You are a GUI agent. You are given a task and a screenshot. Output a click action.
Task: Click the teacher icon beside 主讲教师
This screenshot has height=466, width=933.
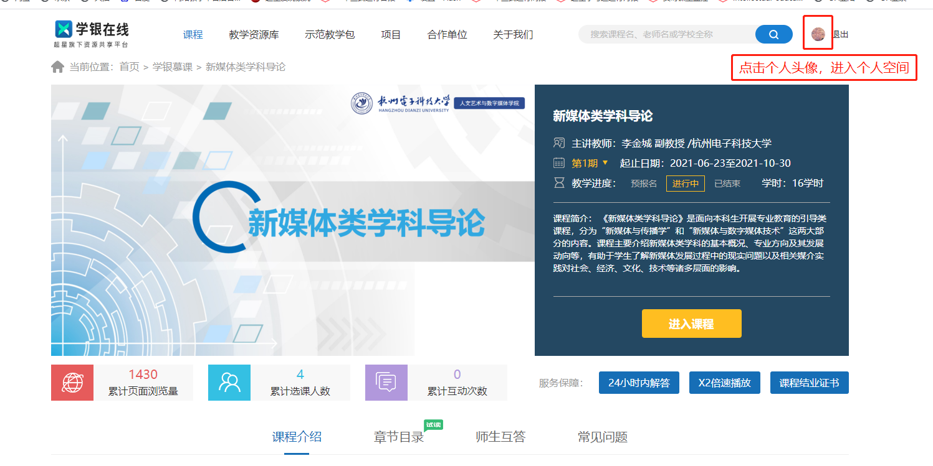pyautogui.click(x=559, y=143)
